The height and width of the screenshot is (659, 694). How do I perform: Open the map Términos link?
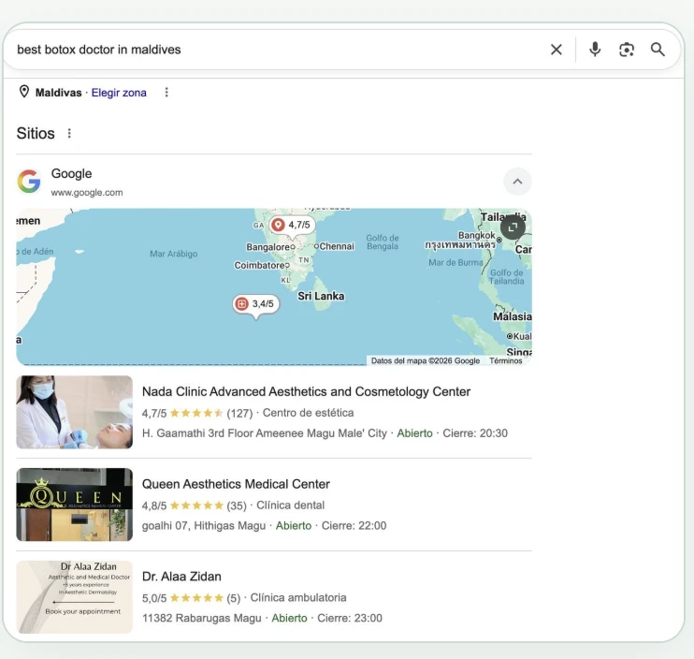click(505, 361)
